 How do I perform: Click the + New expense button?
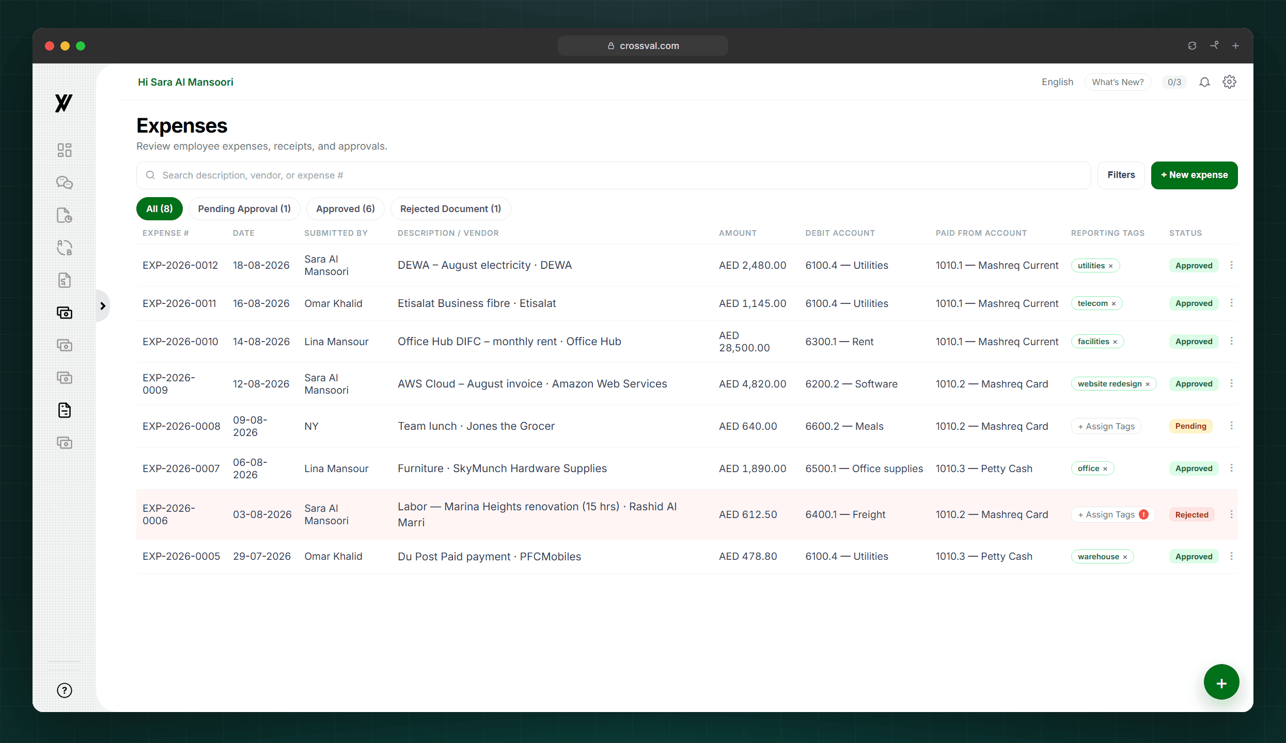[1194, 175]
